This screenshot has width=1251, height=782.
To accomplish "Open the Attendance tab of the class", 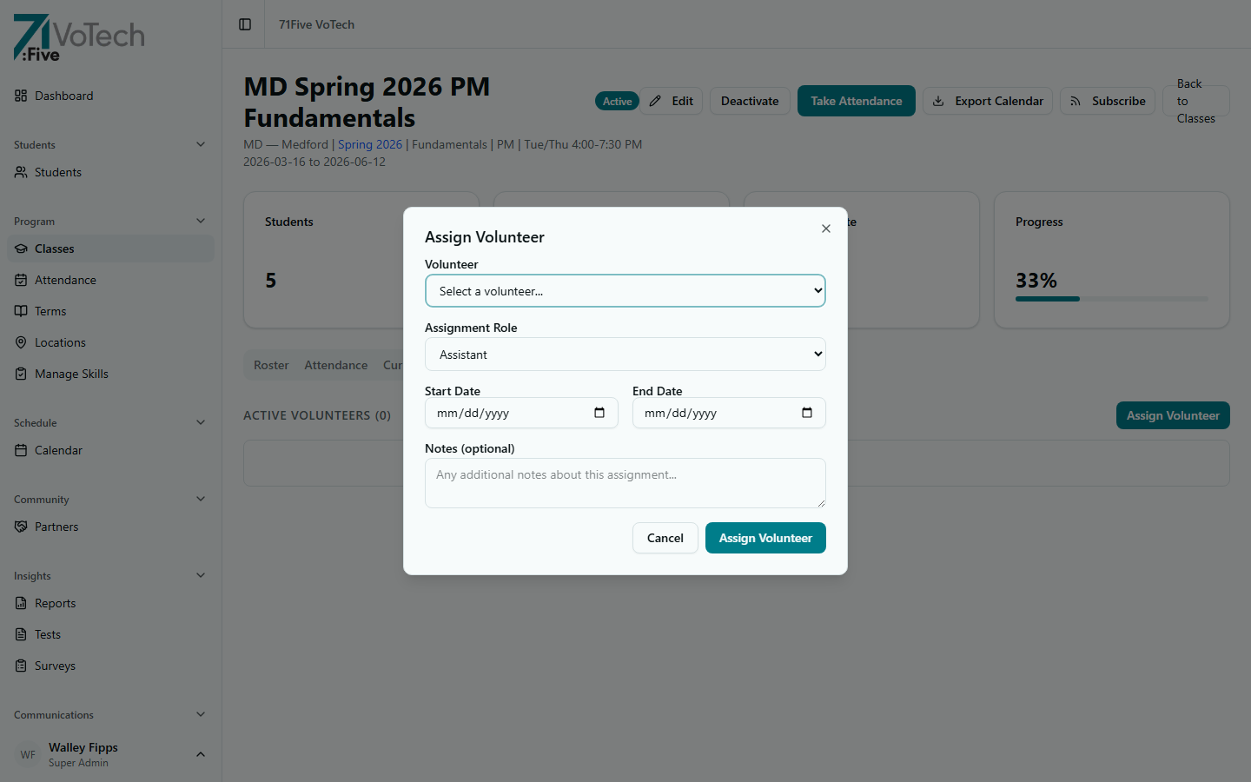I will coord(335,365).
